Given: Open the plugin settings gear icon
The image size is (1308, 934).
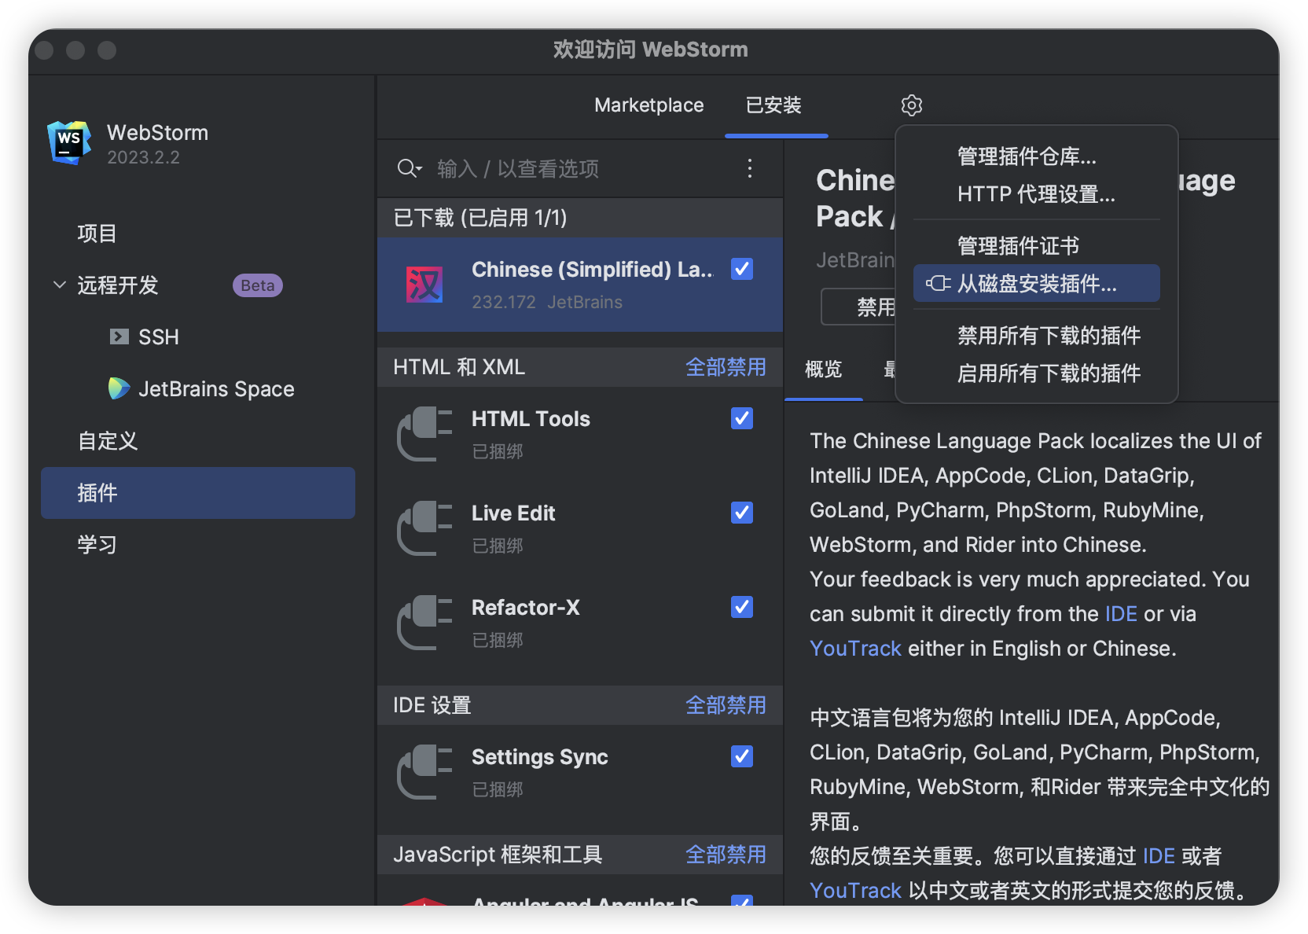Looking at the screenshot, I should (x=911, y=105).
